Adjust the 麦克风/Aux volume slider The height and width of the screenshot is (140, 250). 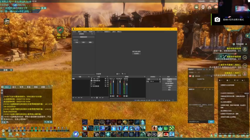click(113, 87)
